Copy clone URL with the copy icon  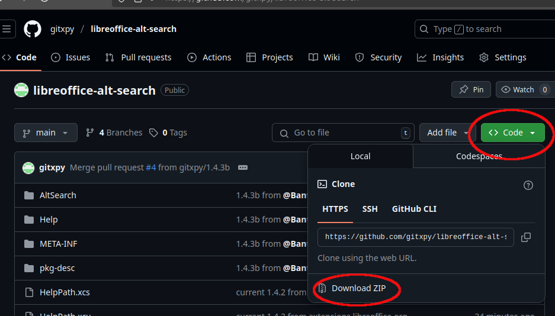click(526, 237)
